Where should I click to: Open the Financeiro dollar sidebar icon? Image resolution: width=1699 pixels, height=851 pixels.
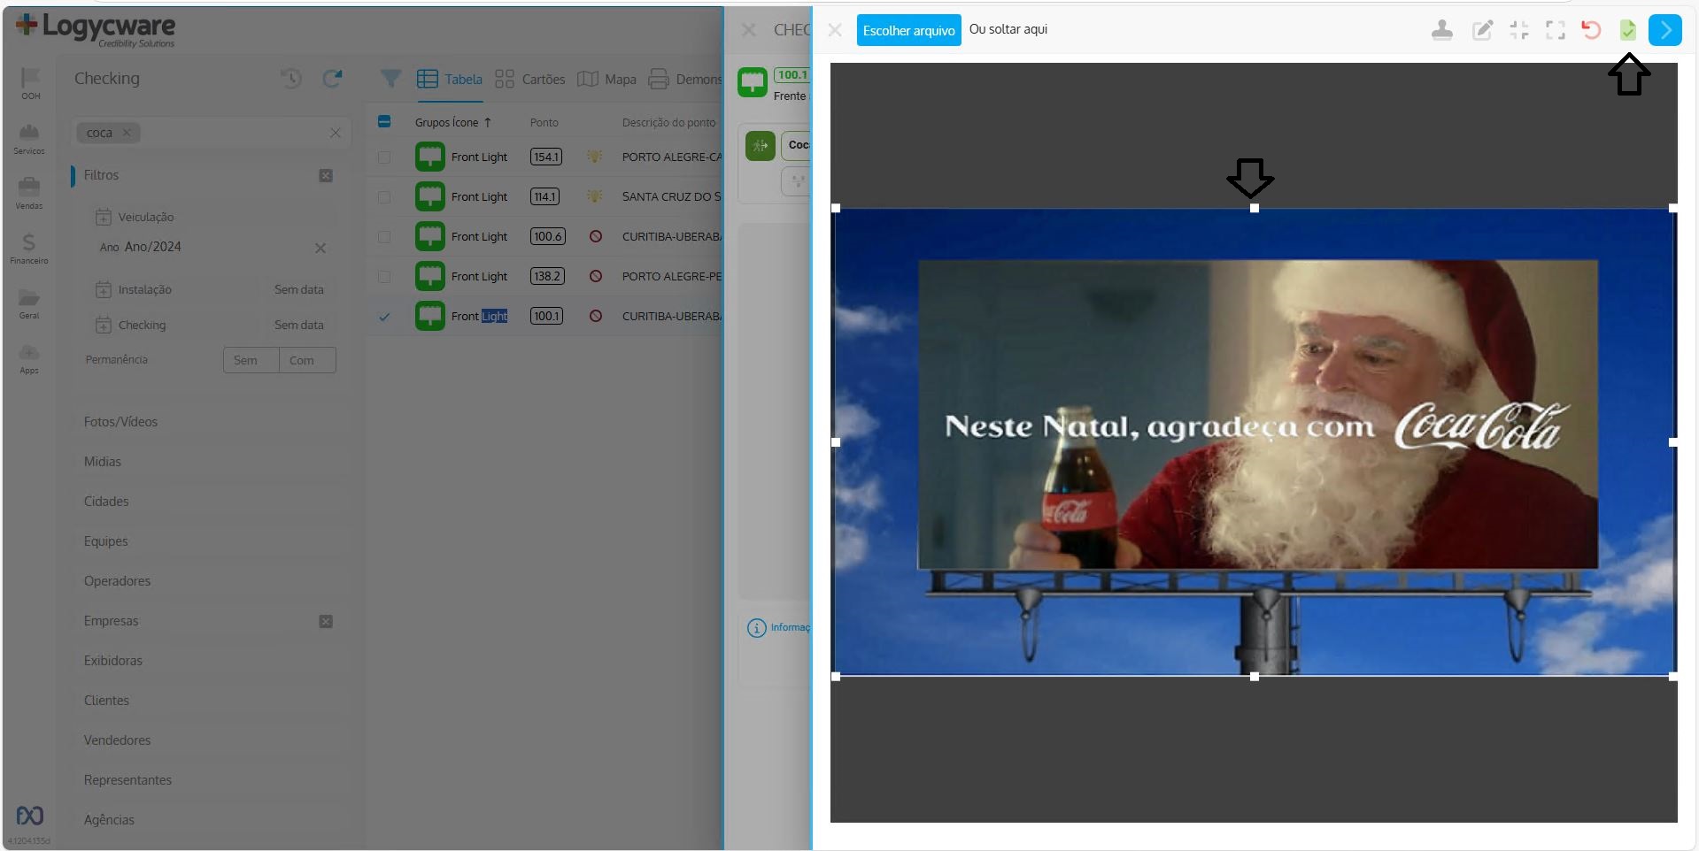click(x=29, y=249)
